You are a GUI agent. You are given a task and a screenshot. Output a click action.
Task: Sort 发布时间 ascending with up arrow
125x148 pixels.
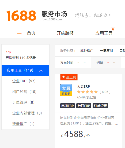pyautogui.click(x=85, y=62)
